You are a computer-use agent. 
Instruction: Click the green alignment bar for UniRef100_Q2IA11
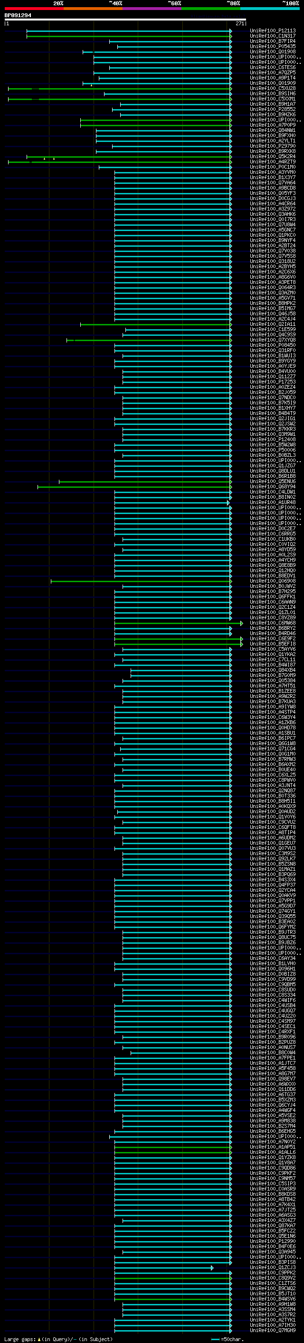[x=156, y=324]
